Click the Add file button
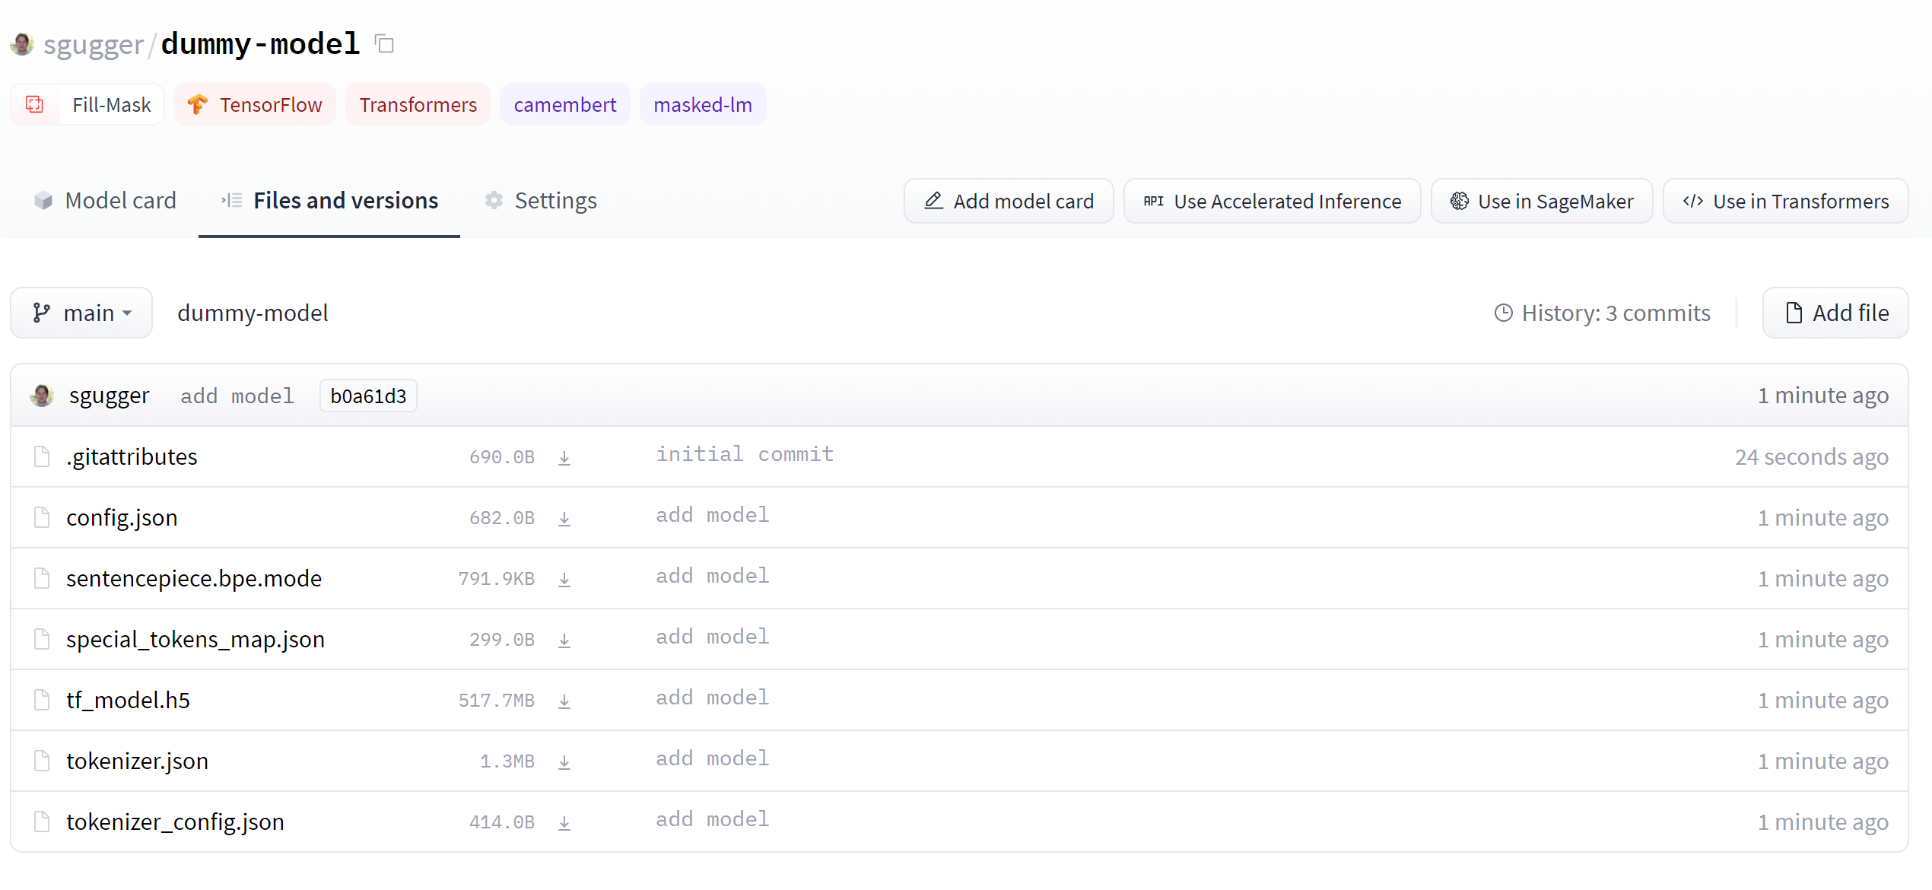The height and width of the screenshot is (890, 1932). [1837, 313]
